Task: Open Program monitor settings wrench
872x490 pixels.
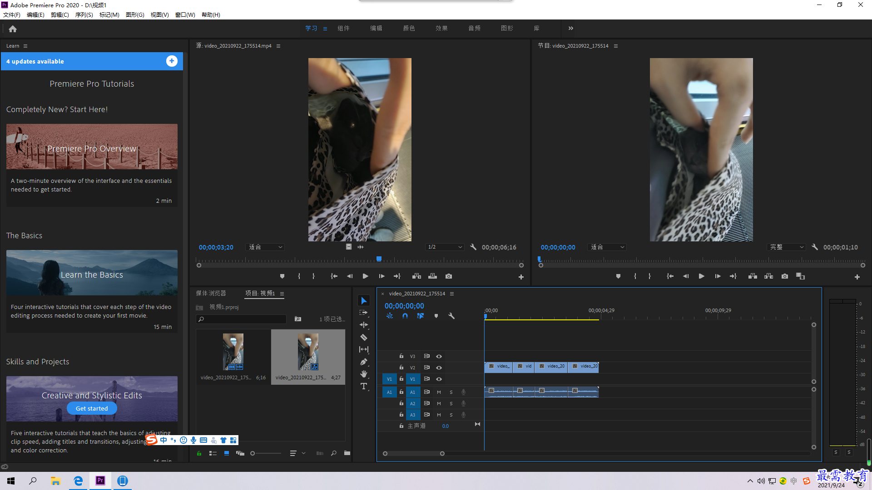Action: pyautogui.click(x=815, y=247)
